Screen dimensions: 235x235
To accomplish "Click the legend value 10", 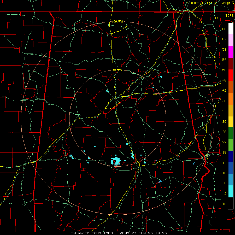I will point(224,173).
